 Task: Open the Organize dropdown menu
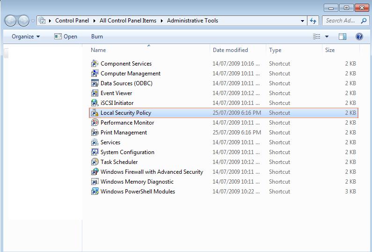26,37
